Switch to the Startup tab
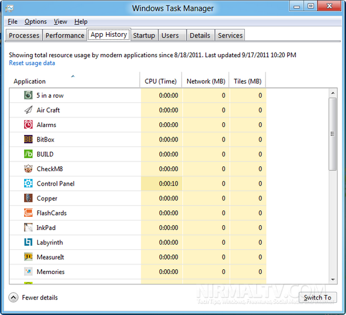 pos(144,36)
